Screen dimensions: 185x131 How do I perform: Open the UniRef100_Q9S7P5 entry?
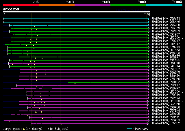click(x=166, y=25)
